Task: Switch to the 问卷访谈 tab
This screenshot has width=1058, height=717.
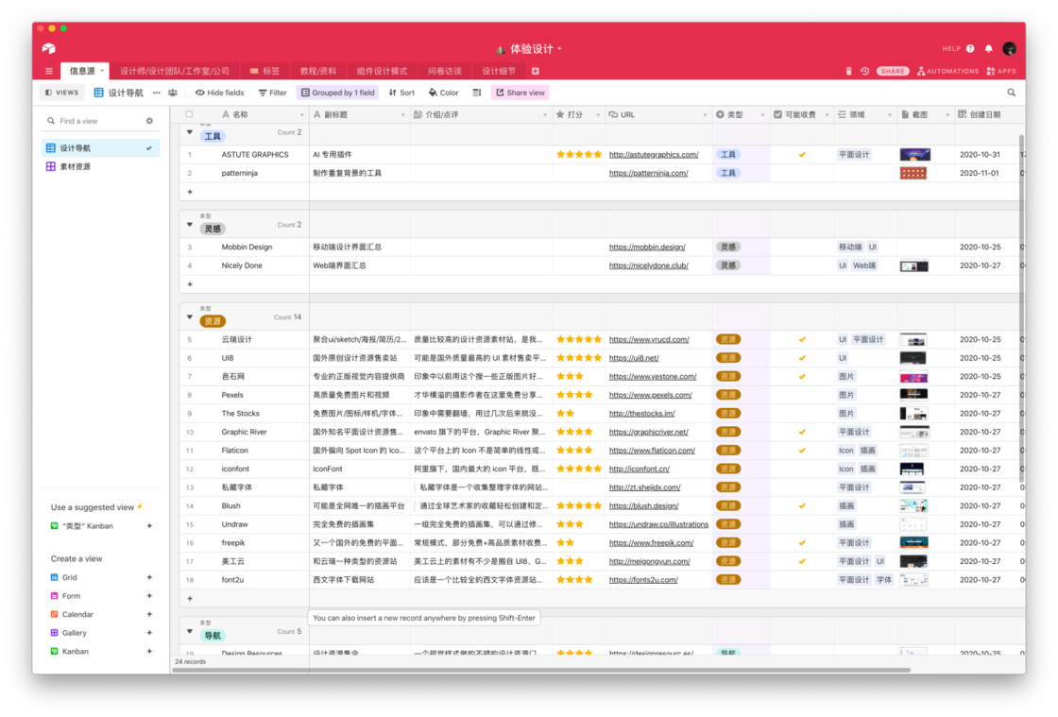Action: (445, 71)
